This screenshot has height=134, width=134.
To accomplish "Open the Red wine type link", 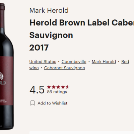I will 125,62.
